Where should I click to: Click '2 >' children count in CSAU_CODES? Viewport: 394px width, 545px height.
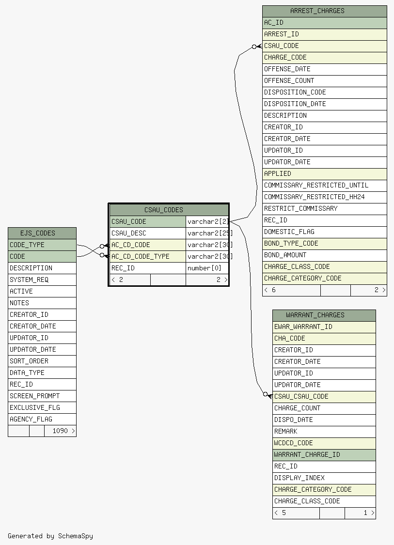[207, 280]
